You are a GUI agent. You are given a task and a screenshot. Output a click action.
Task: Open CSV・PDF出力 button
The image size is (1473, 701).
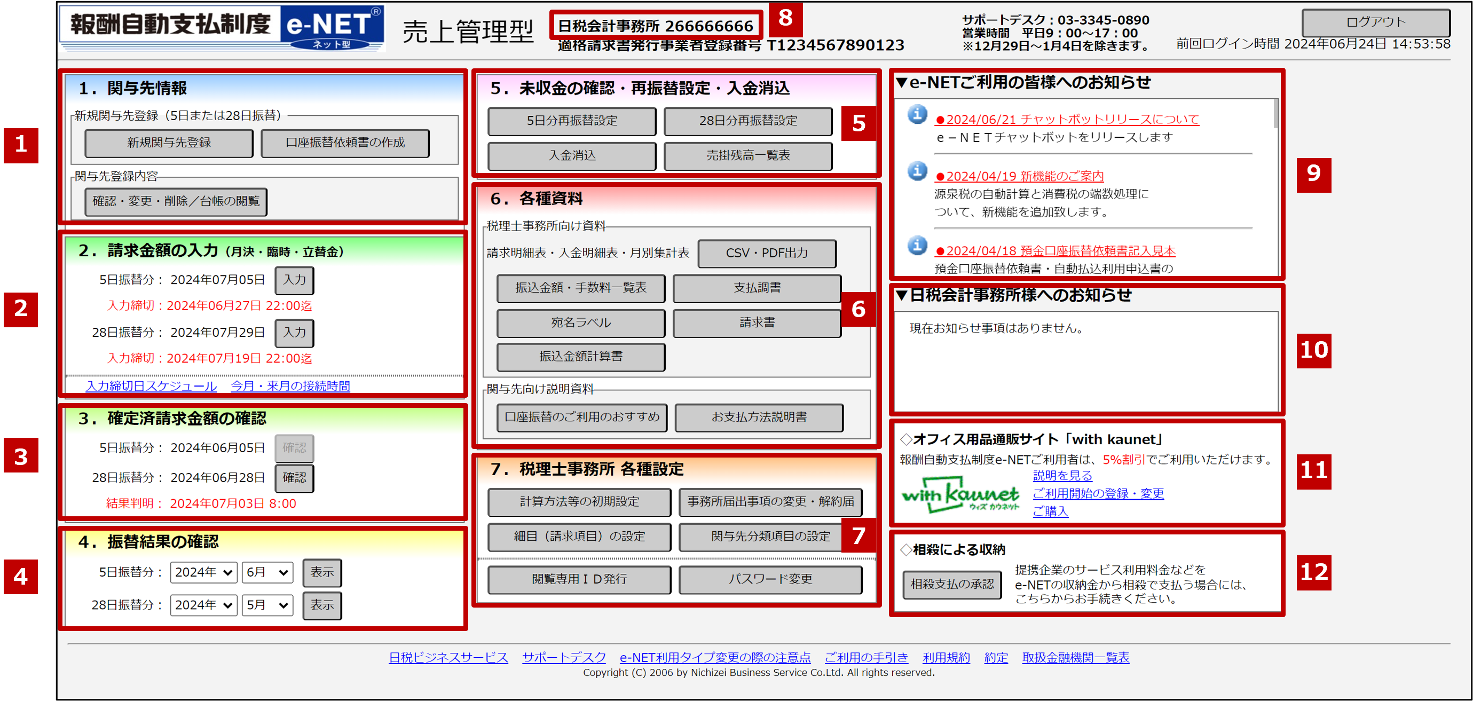pos(767,253)
